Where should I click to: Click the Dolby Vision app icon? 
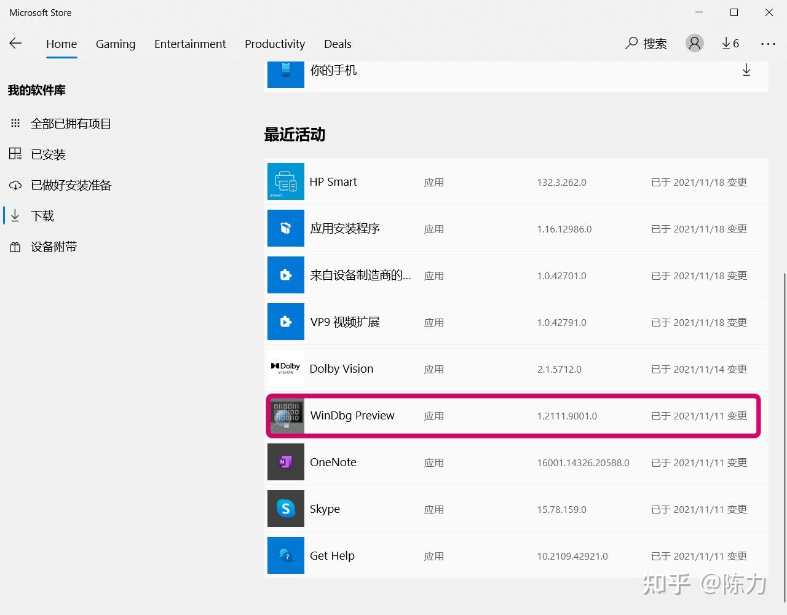[285, 368]
